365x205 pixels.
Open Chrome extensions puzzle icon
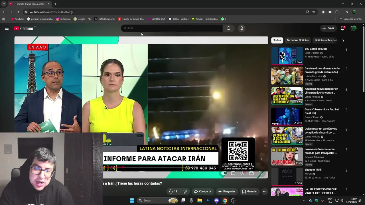337,12
